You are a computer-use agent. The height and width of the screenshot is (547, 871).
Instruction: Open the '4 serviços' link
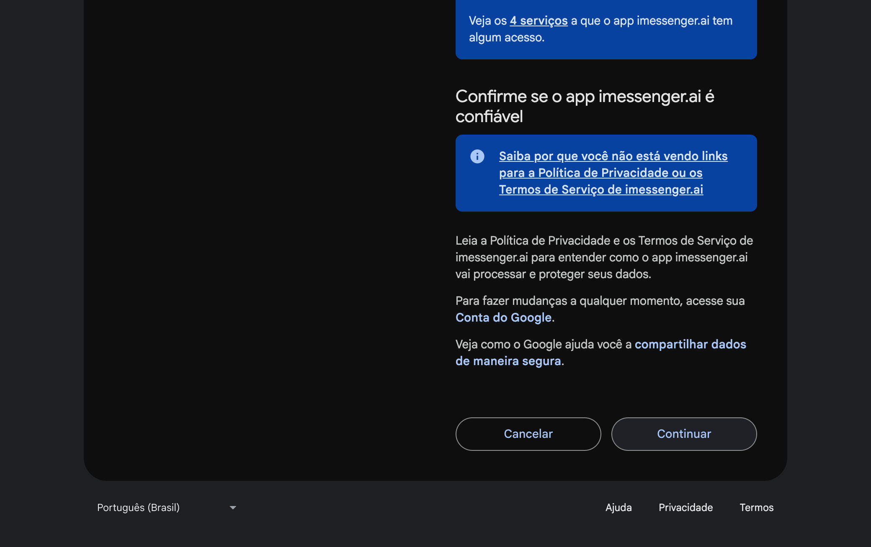539,20
